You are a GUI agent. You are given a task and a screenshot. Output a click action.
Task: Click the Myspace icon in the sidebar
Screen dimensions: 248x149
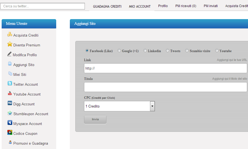click(x=10, y=123)
